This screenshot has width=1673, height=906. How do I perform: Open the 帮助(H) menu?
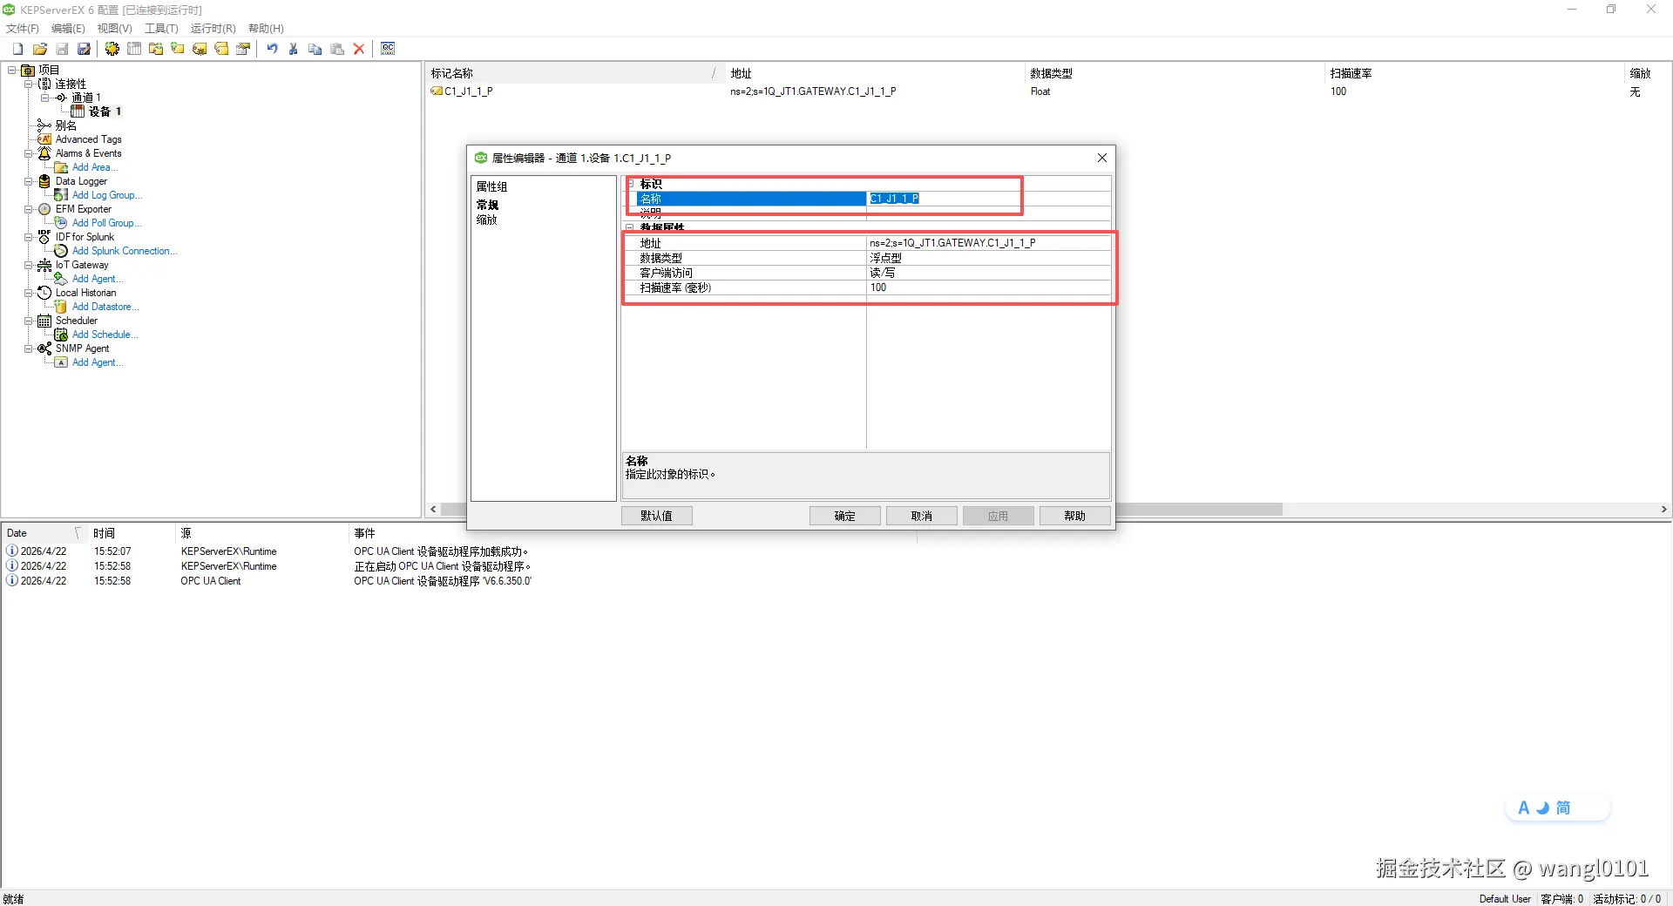coord(266,29)
